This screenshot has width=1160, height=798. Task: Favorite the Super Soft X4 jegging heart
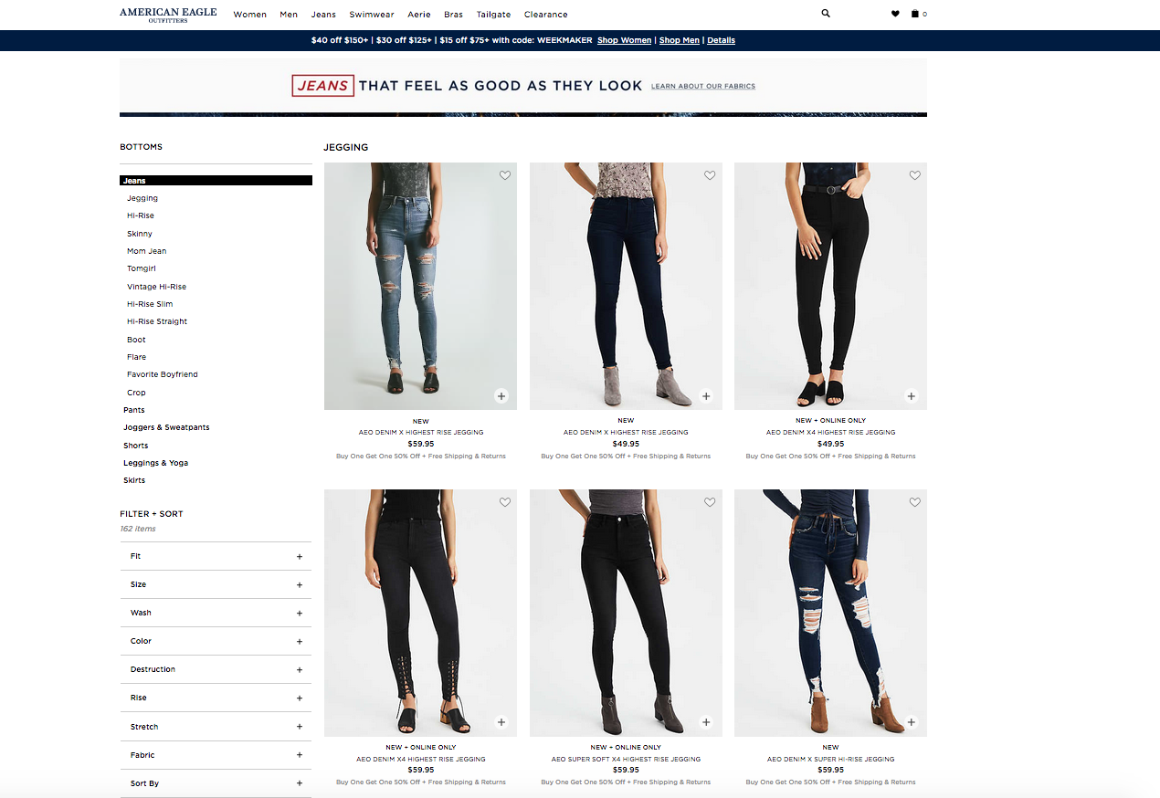(x=710, y=502)
